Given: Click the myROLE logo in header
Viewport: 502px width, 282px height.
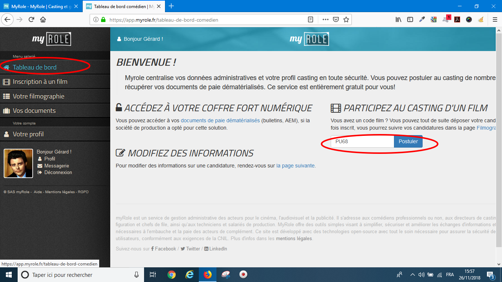Looking at the screenshot, I should point(309,39).
